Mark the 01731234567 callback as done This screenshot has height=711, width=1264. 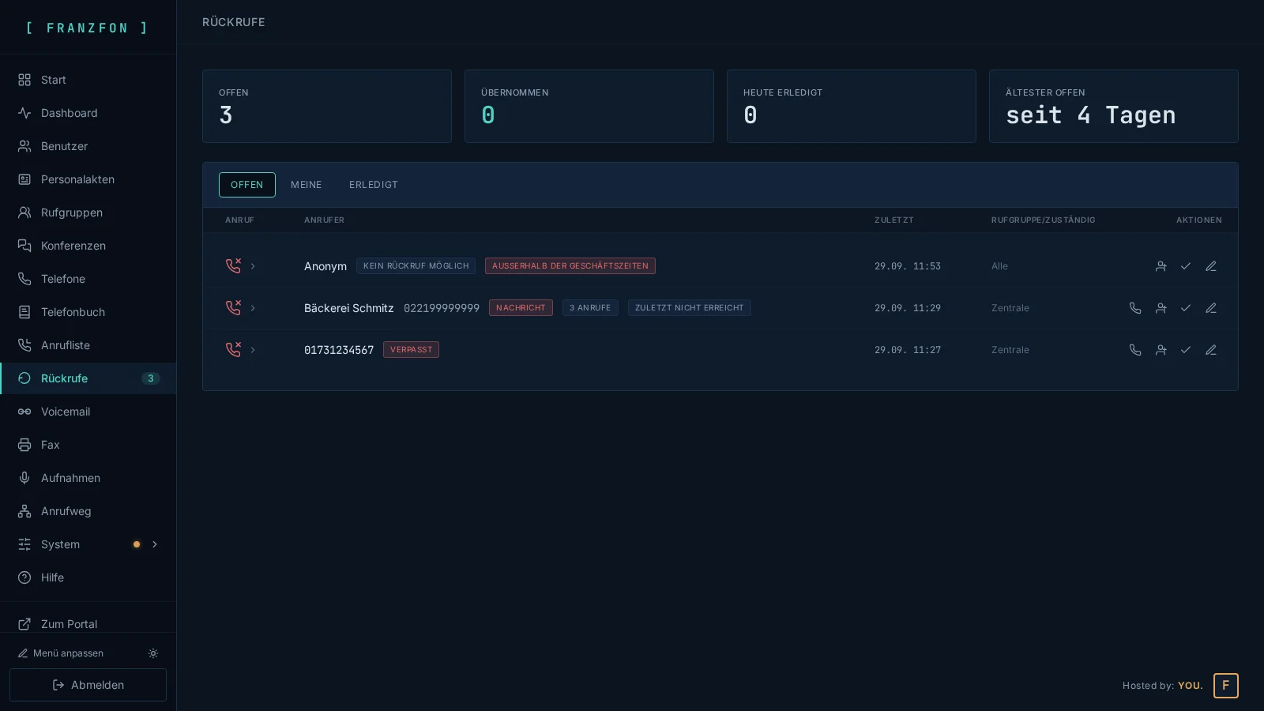[x=1186, y=350]
